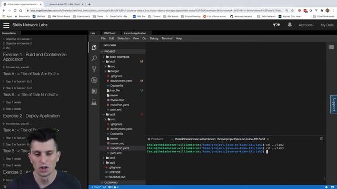Image resolution: width=337 pixels, height=189 pixels.
Task: Open the Debug no-bug icon in activity bar
Action: pos(94,80)
